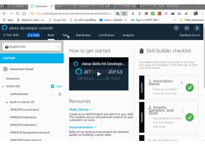Switch to the Devpost browser tab

[121, 6]
